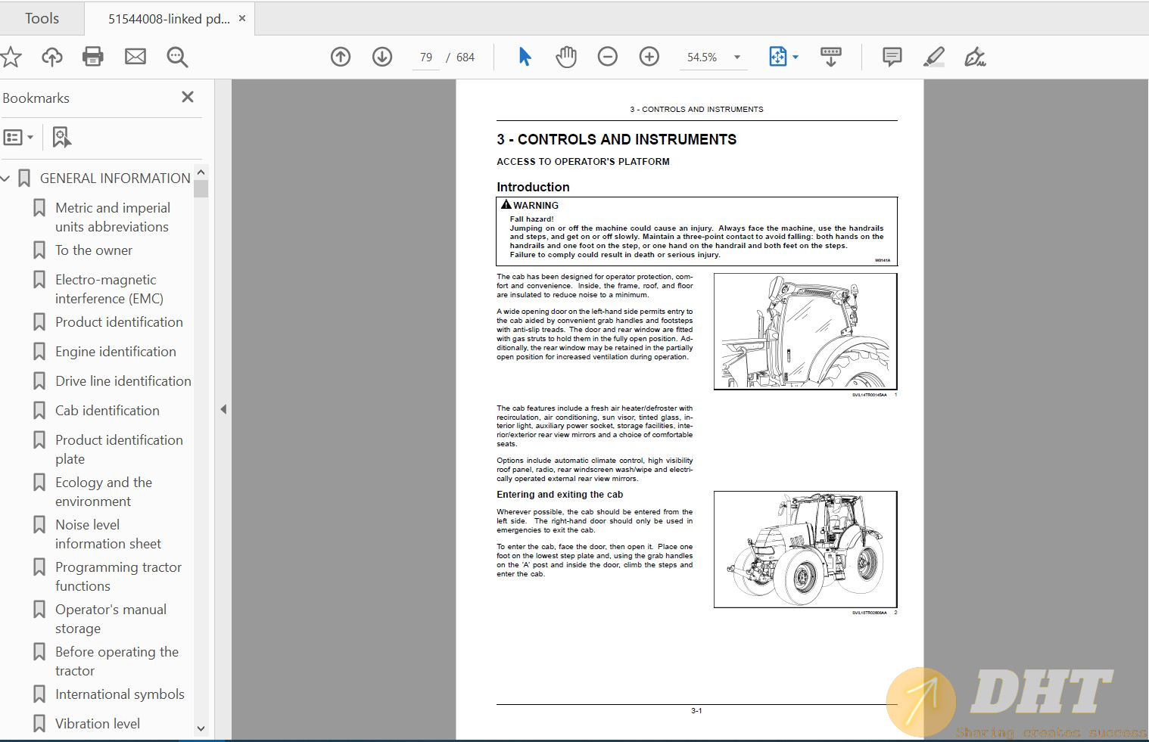Click the Zoom in plus icon

pos(649,57)
